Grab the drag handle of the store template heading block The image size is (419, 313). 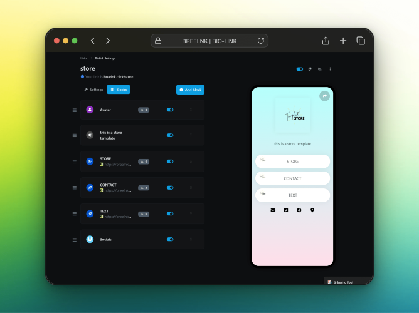(75, 135)
